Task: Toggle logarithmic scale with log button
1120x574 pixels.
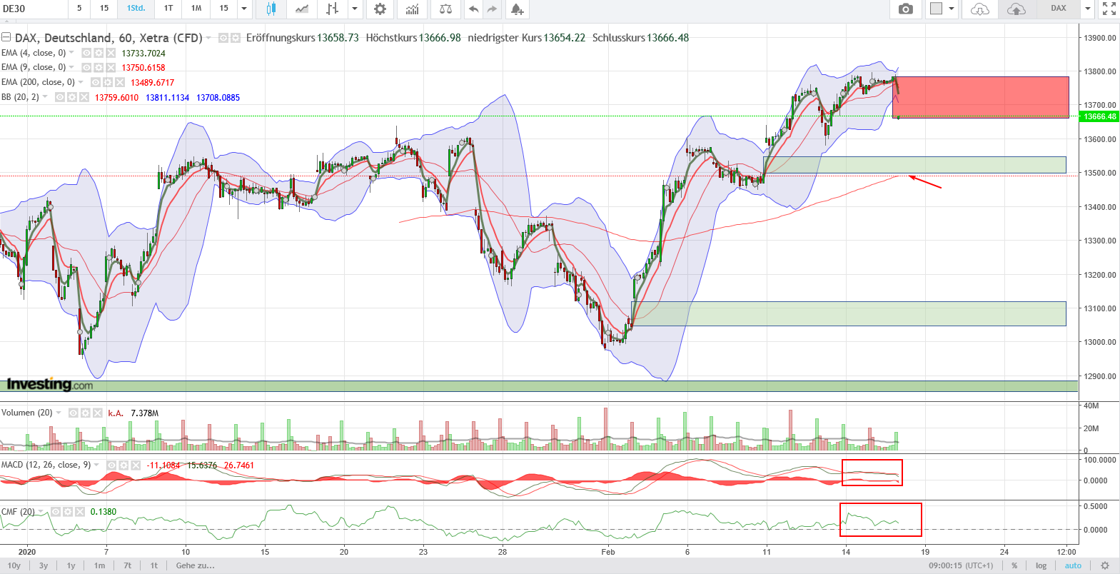Action: click(x=1041, y=565)
